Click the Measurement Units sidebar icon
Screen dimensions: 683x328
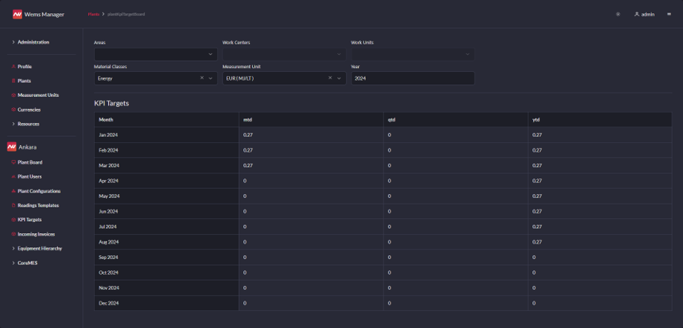coord(13,96)
